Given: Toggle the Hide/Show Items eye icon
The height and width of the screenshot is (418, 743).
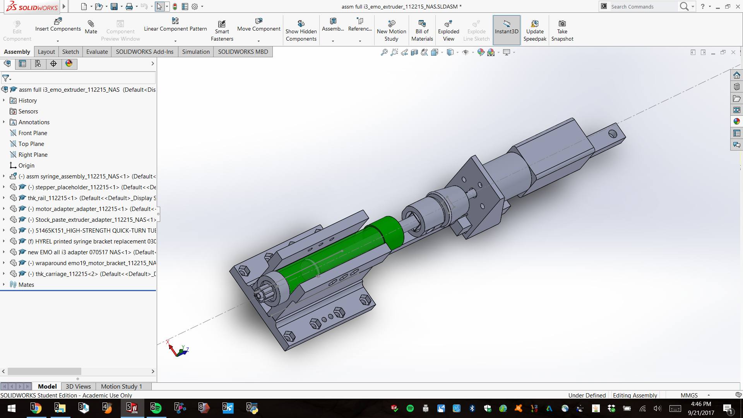Looking at the screenshot, I should click(466, 52).
